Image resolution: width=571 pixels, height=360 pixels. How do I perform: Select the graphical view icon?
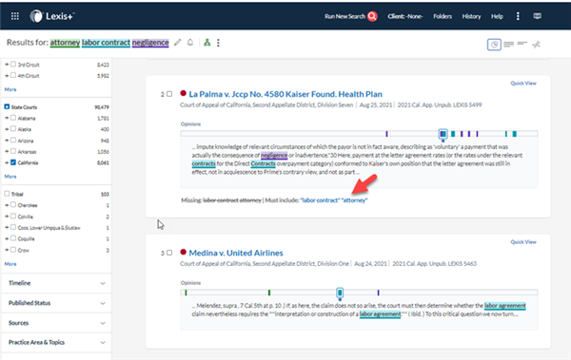point(494,45)
